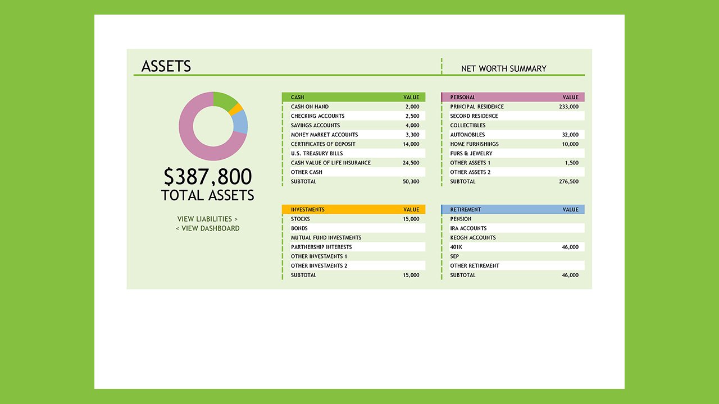719x404 pixels.
Task: Click the VIEW LIABILITIES link
Action: click(208, 219)
